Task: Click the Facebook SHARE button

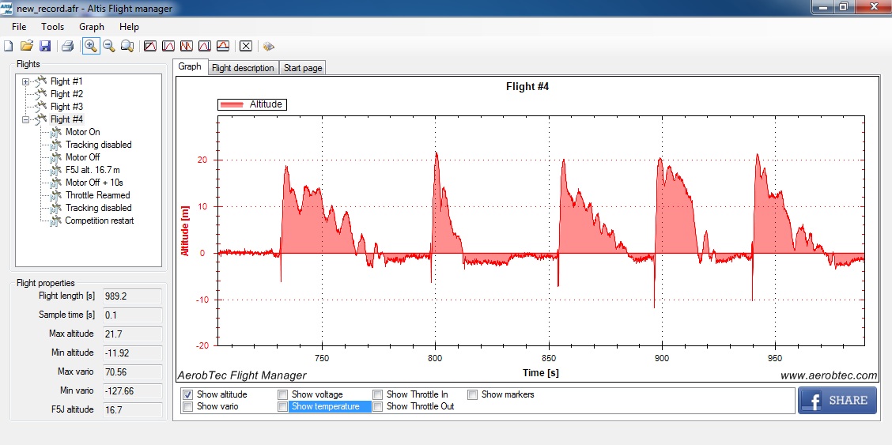Action: click(837, 400)
